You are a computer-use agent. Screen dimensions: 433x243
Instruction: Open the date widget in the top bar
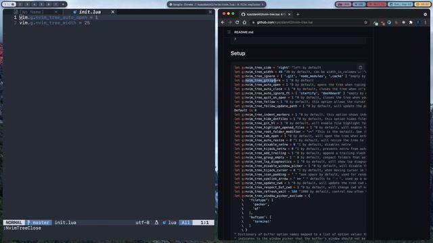click(401, 5)
